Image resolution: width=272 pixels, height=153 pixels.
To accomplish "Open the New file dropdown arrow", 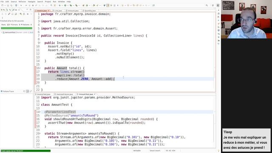I will 5,6.
